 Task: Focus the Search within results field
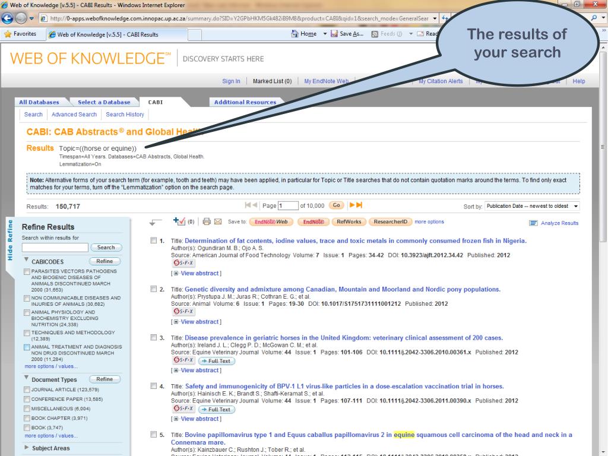[x=55, y=248]
